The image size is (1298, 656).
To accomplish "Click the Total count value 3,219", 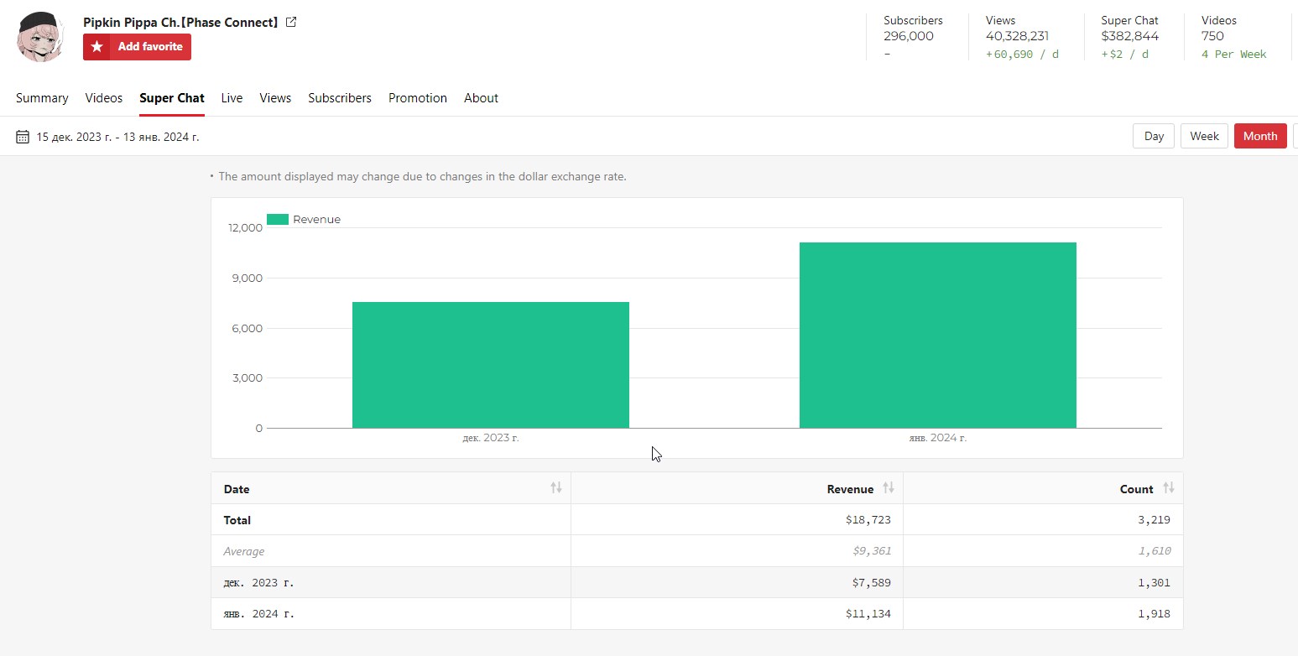I will 1155,520.
